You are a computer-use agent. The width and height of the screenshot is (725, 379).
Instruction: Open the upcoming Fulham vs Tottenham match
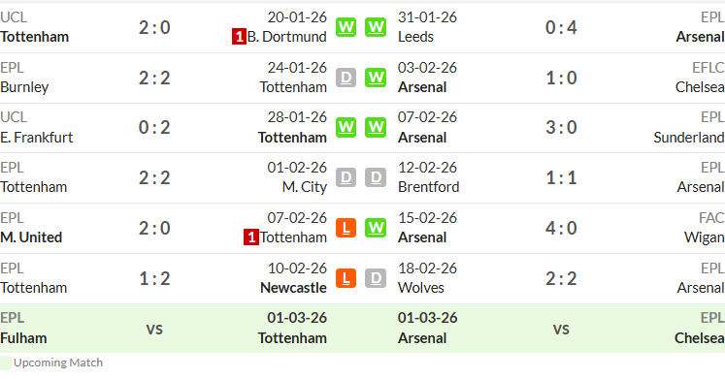164,329
